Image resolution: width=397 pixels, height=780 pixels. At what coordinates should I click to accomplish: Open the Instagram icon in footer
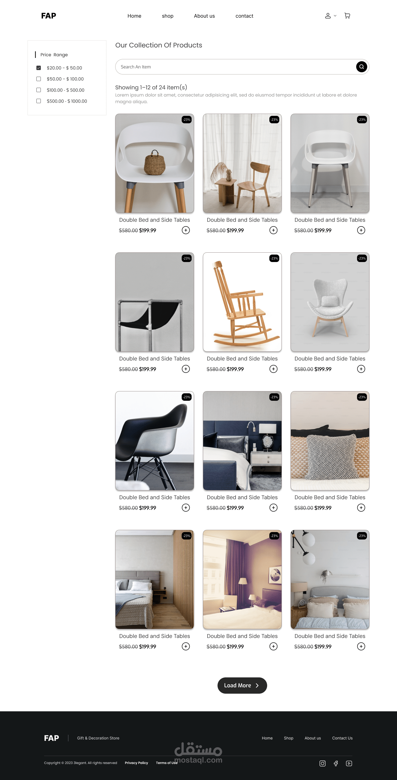tap(323, 763)
